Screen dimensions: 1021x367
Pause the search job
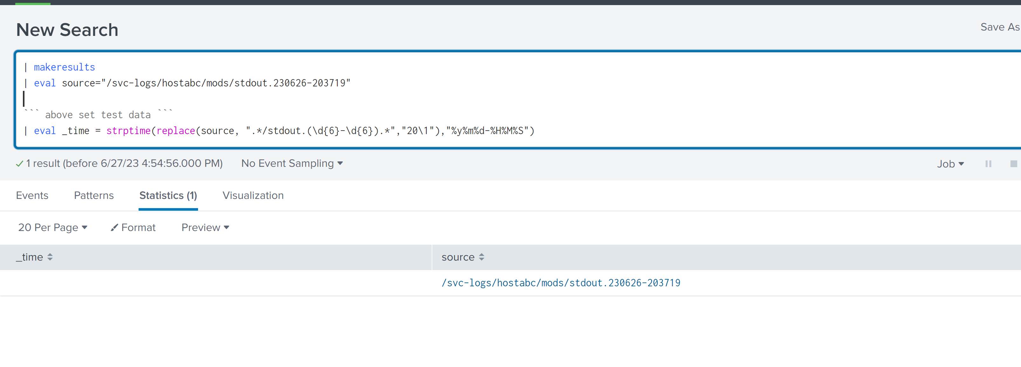988,164
